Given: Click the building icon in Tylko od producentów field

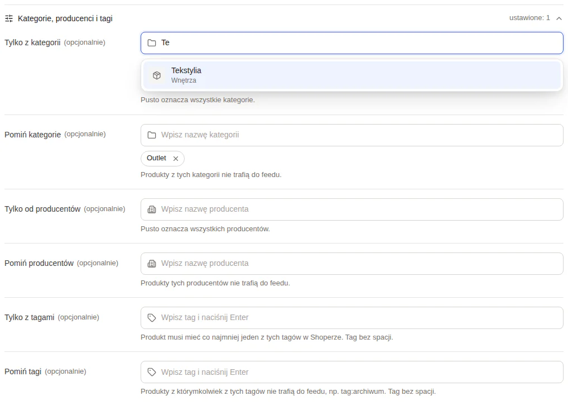Looking at the screenshot, I should (x=152, y=209).
